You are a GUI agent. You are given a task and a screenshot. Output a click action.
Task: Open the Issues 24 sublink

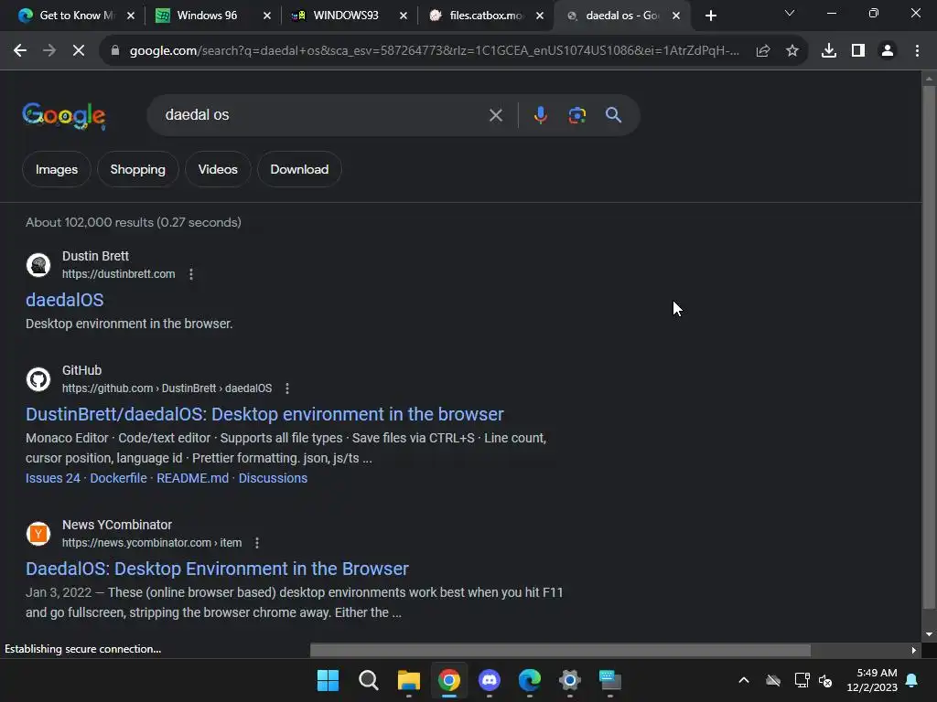[x=52, y=478]
